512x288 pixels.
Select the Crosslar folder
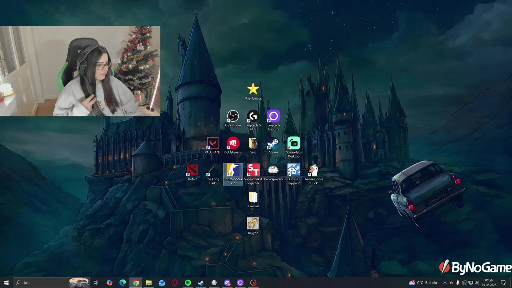[x=253, y=199]
